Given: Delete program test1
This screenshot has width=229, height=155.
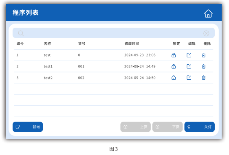Looking at the screenshot, I should point(204,66).
